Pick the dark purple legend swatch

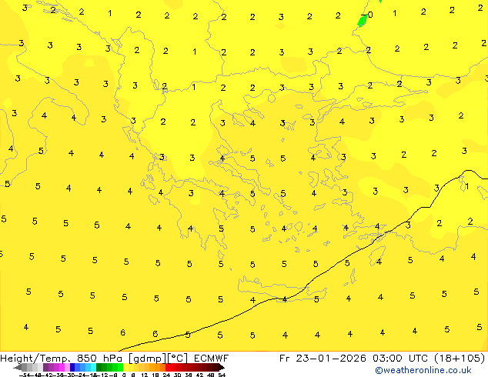pyautogui.click(x=45, y=367)
